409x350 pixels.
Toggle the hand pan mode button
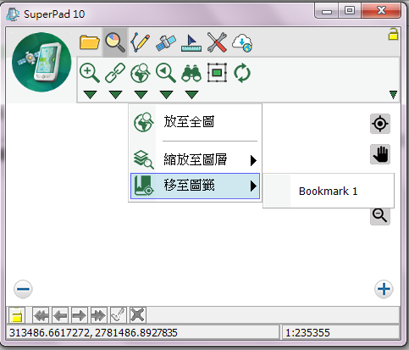(380, 154)
